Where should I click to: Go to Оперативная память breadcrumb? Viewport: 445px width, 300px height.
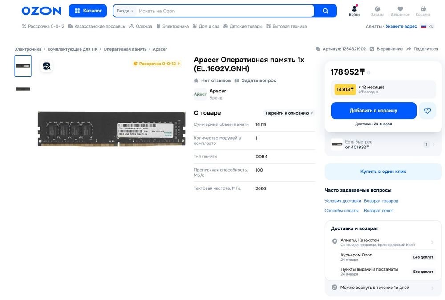click(x=125, y=49)
